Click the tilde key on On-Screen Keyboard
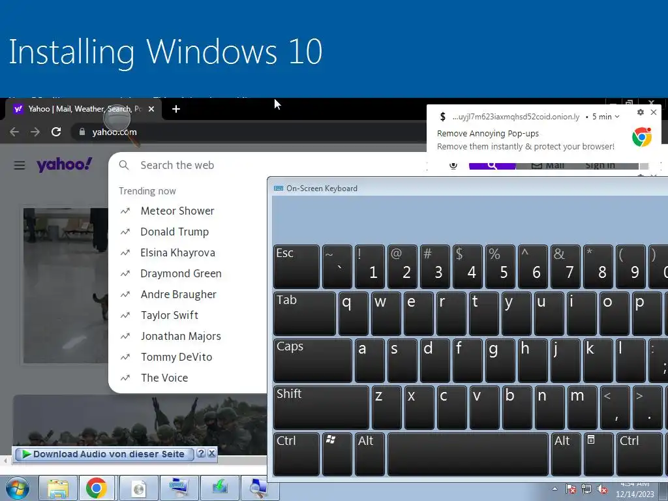The image size is (668, 501). [x=337, y=267]
